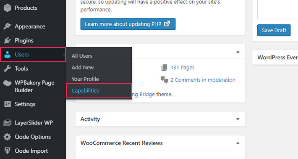298x159 pixels.
Task: Expand the Activity panel arrow
Action: 238,119
